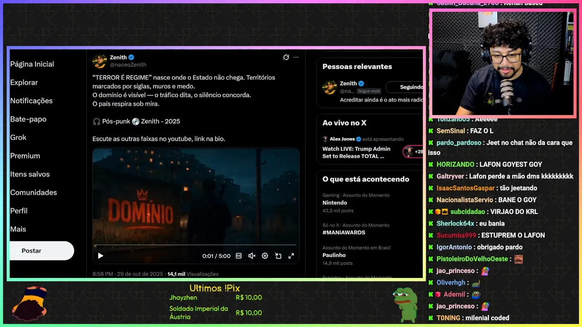Open Notificações
This screenshot has width=582, height=327.
(x=31, y=101)
